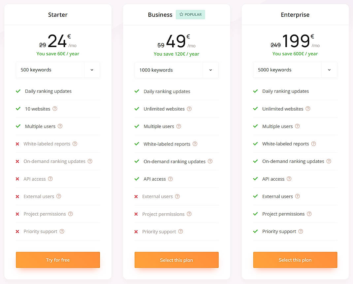Click help icon beside On-demand ranking updates in Business

(x=210, y=161)
